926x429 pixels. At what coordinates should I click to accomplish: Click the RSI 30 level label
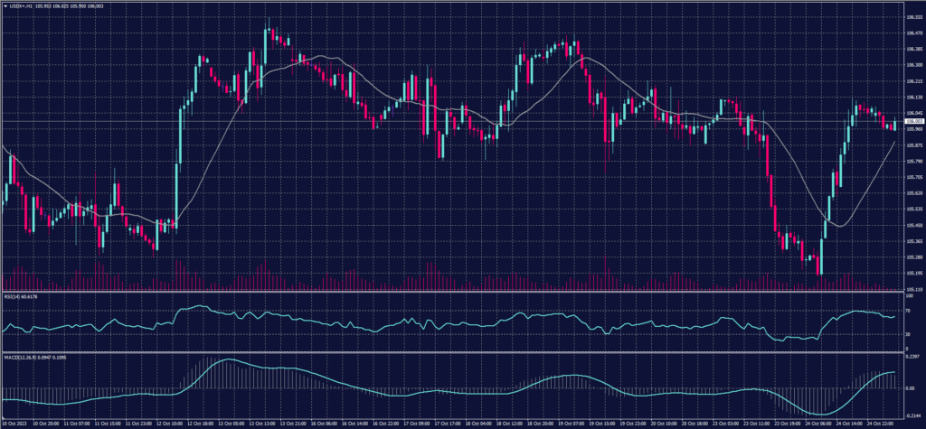click(907, 334)
